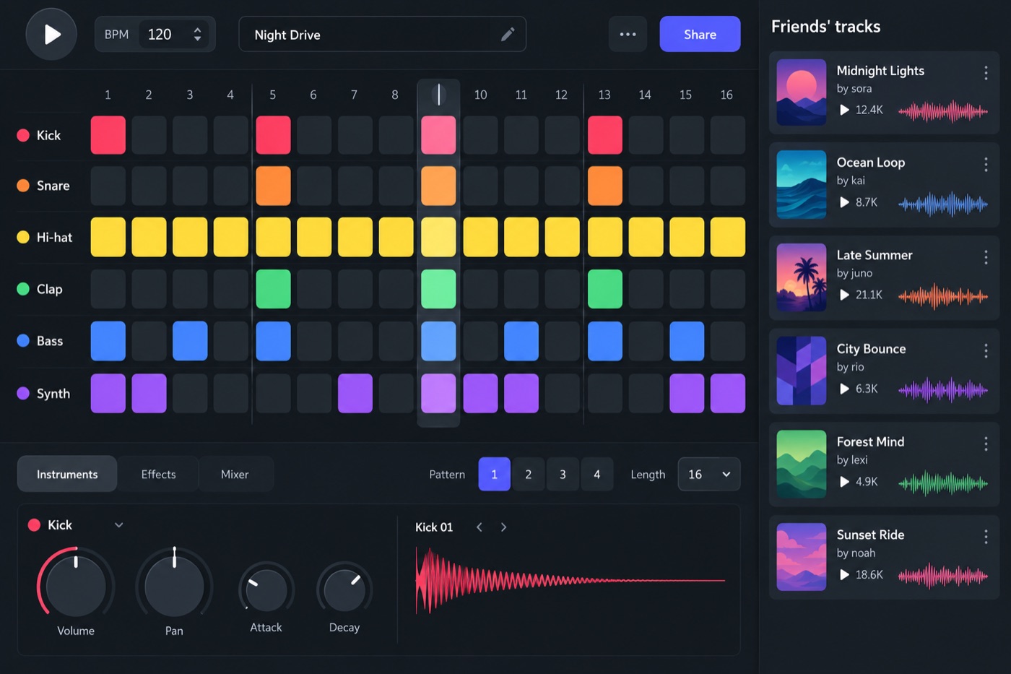The height and width of the screenshot is (674, 1011).
Task: Open the Midnight Lights cover thumbnail
Action: tap(802, 92)
